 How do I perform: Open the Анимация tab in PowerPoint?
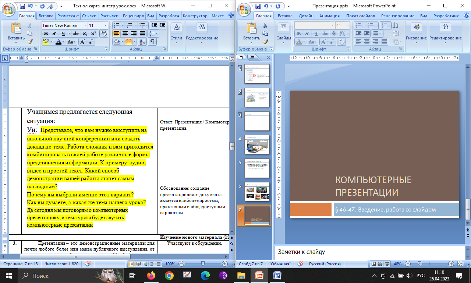point(330,16)
